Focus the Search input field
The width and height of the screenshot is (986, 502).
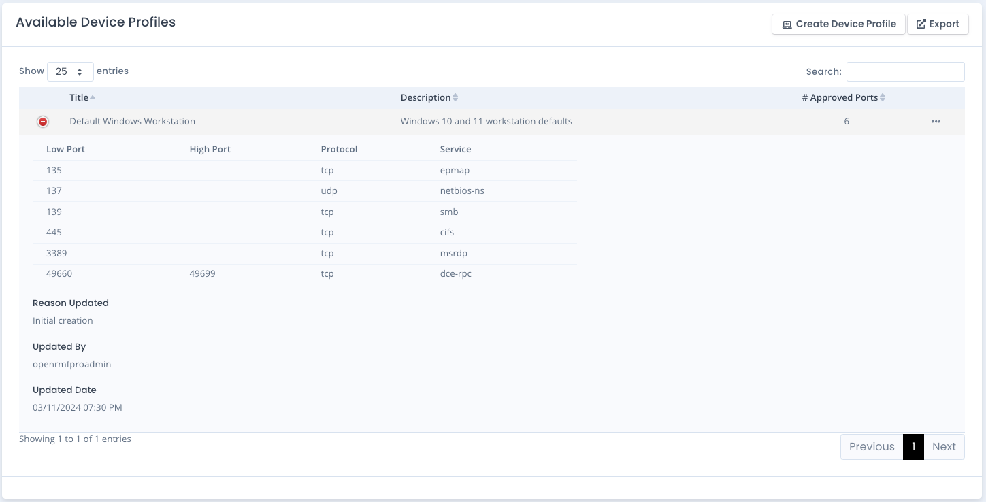[x=905, y=71]
